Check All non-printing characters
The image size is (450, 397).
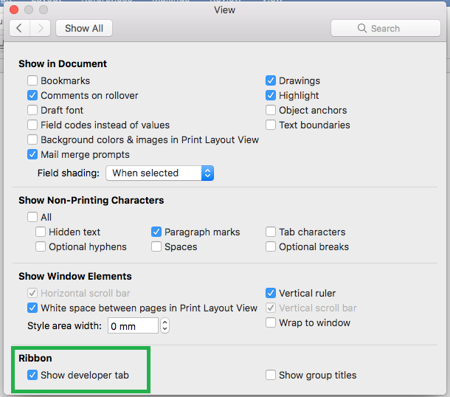pyautogui.click(x=32, y=217)
